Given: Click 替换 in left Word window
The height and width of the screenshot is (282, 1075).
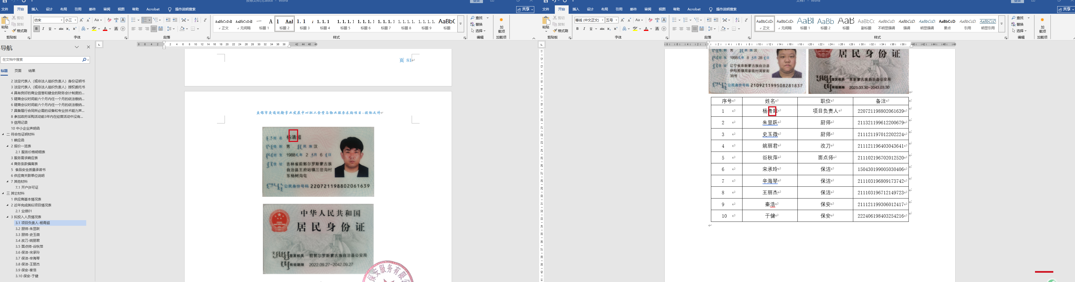Looking at the screenshot, I should [476, 24].
